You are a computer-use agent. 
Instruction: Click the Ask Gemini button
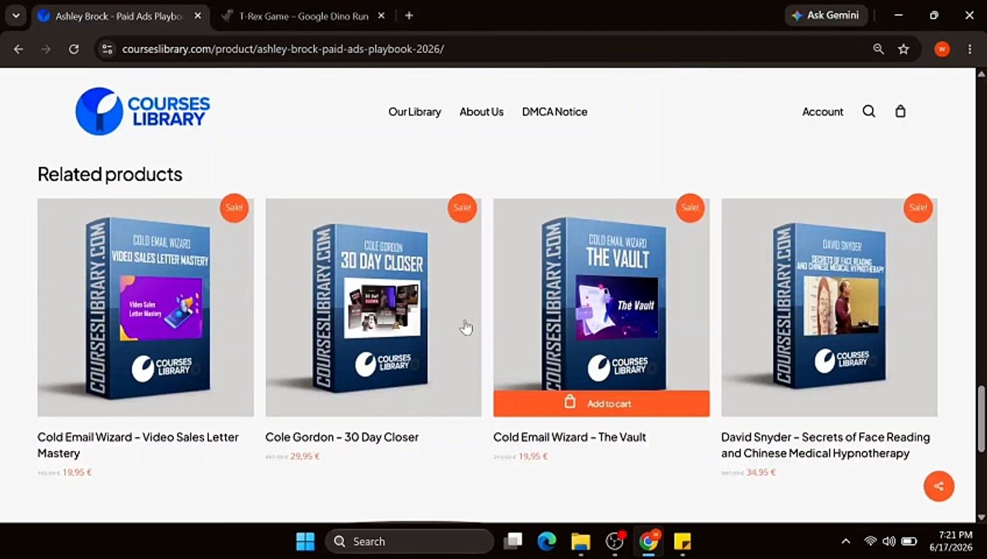[825, 16]
